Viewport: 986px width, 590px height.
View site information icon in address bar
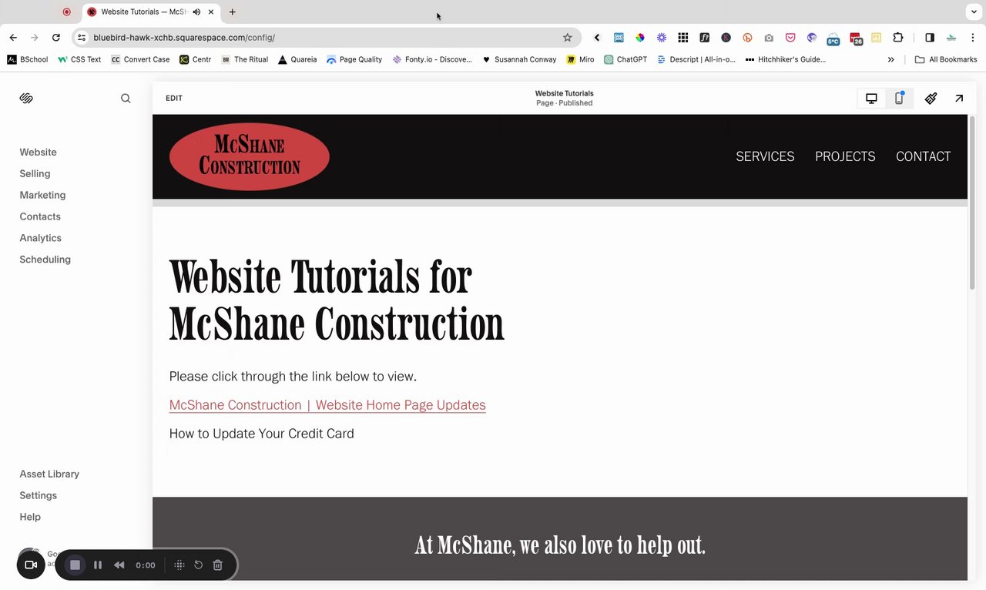[82, 37]
